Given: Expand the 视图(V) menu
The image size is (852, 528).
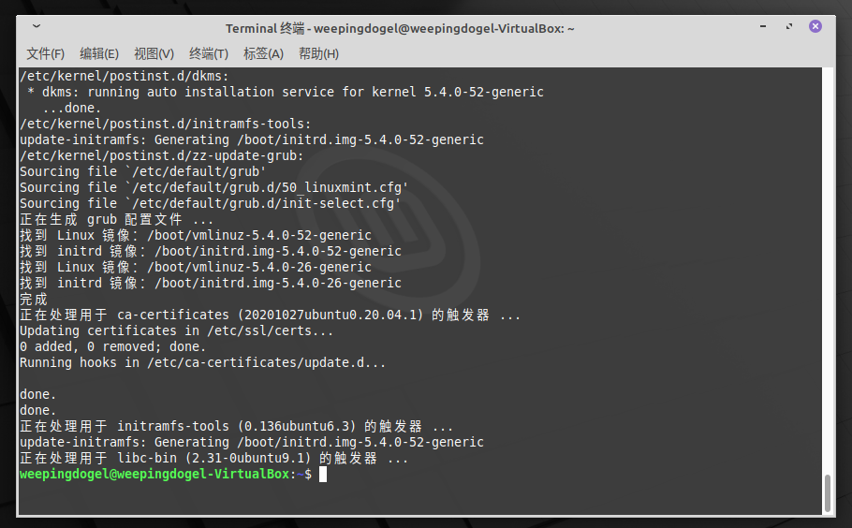Looking at the screenshot, I should point(154,53).
